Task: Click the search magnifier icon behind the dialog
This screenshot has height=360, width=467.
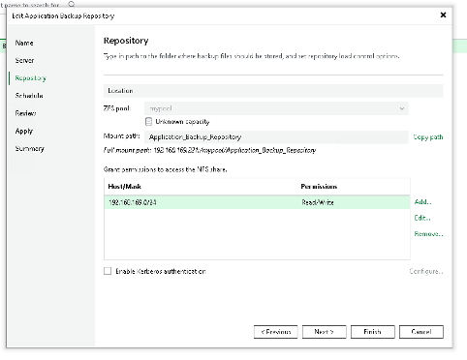Action: [72, 4]
